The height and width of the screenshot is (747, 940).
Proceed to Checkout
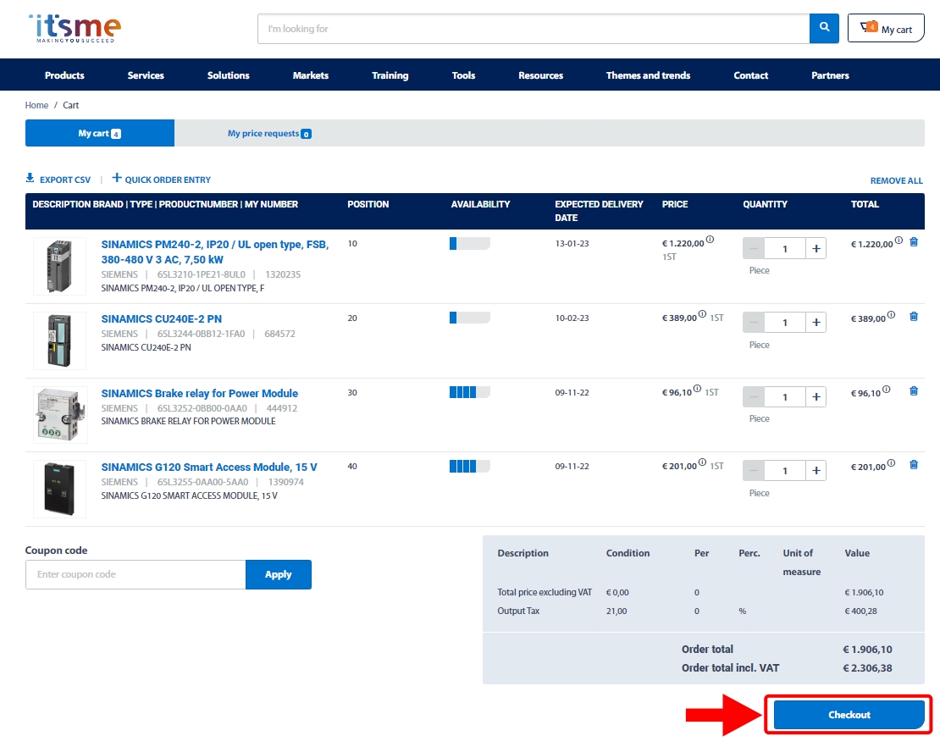(849, 715)
